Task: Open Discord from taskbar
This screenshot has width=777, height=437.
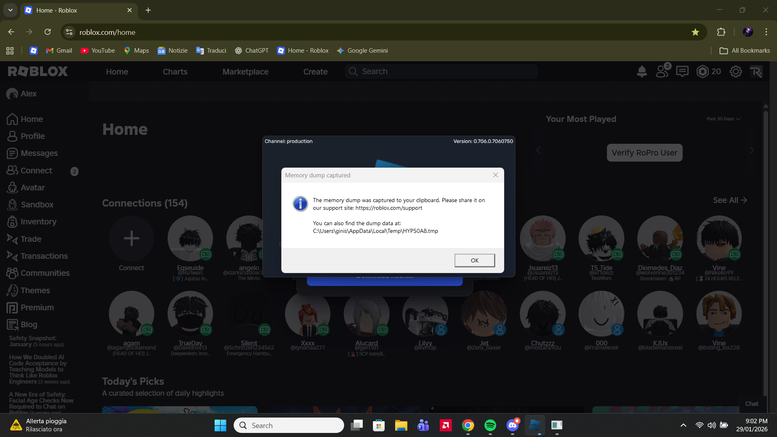Action: [512, 425]
